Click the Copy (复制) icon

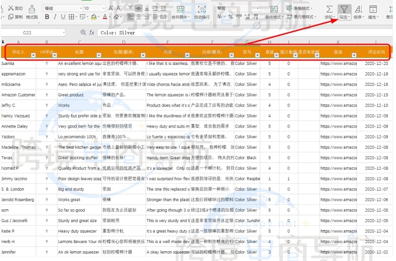10,16
